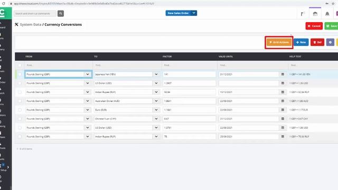Click the red Cancel button
The height and width of the screenshot is (190, 338).
314,26
